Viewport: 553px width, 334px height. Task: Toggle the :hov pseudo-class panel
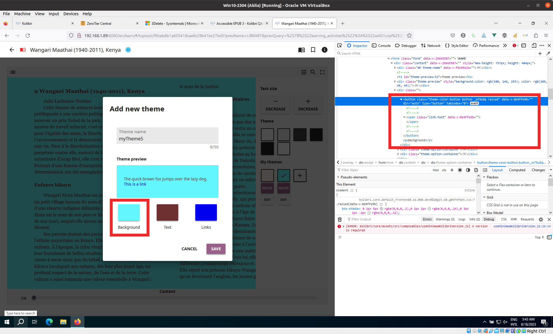pos(435,170)
